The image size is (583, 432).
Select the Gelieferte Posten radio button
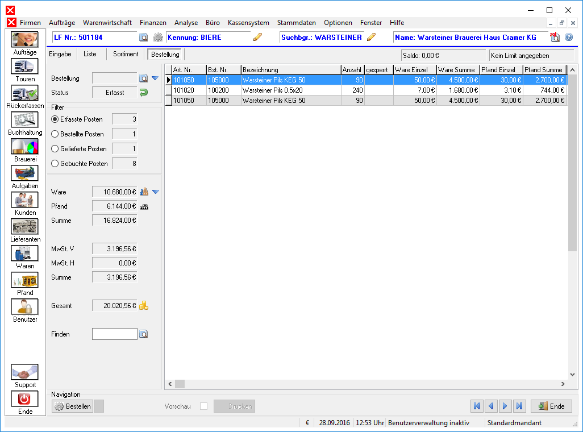55,149
